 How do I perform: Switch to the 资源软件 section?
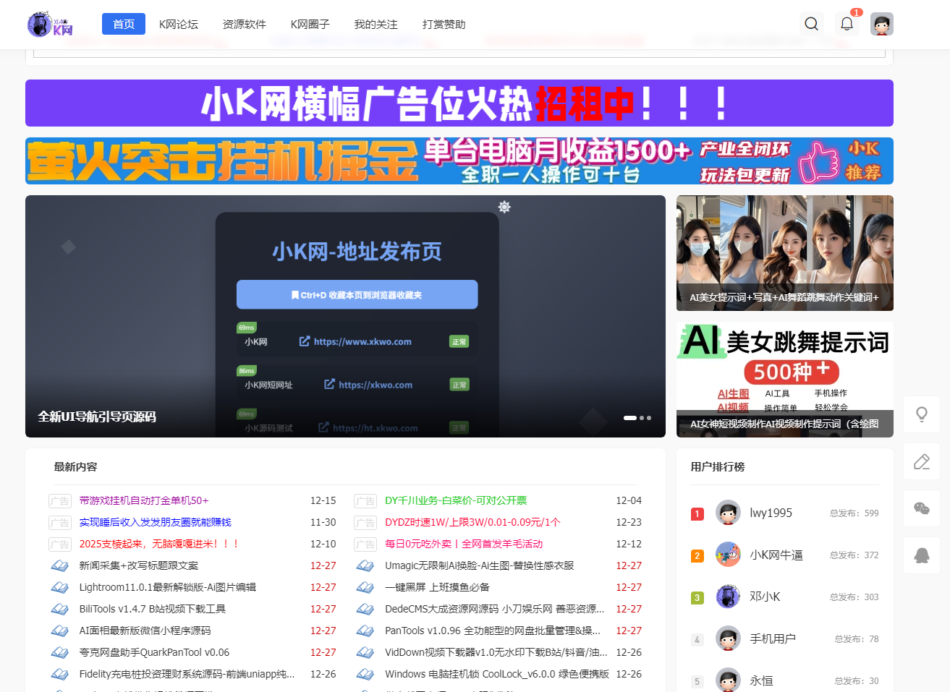[244, 24]
